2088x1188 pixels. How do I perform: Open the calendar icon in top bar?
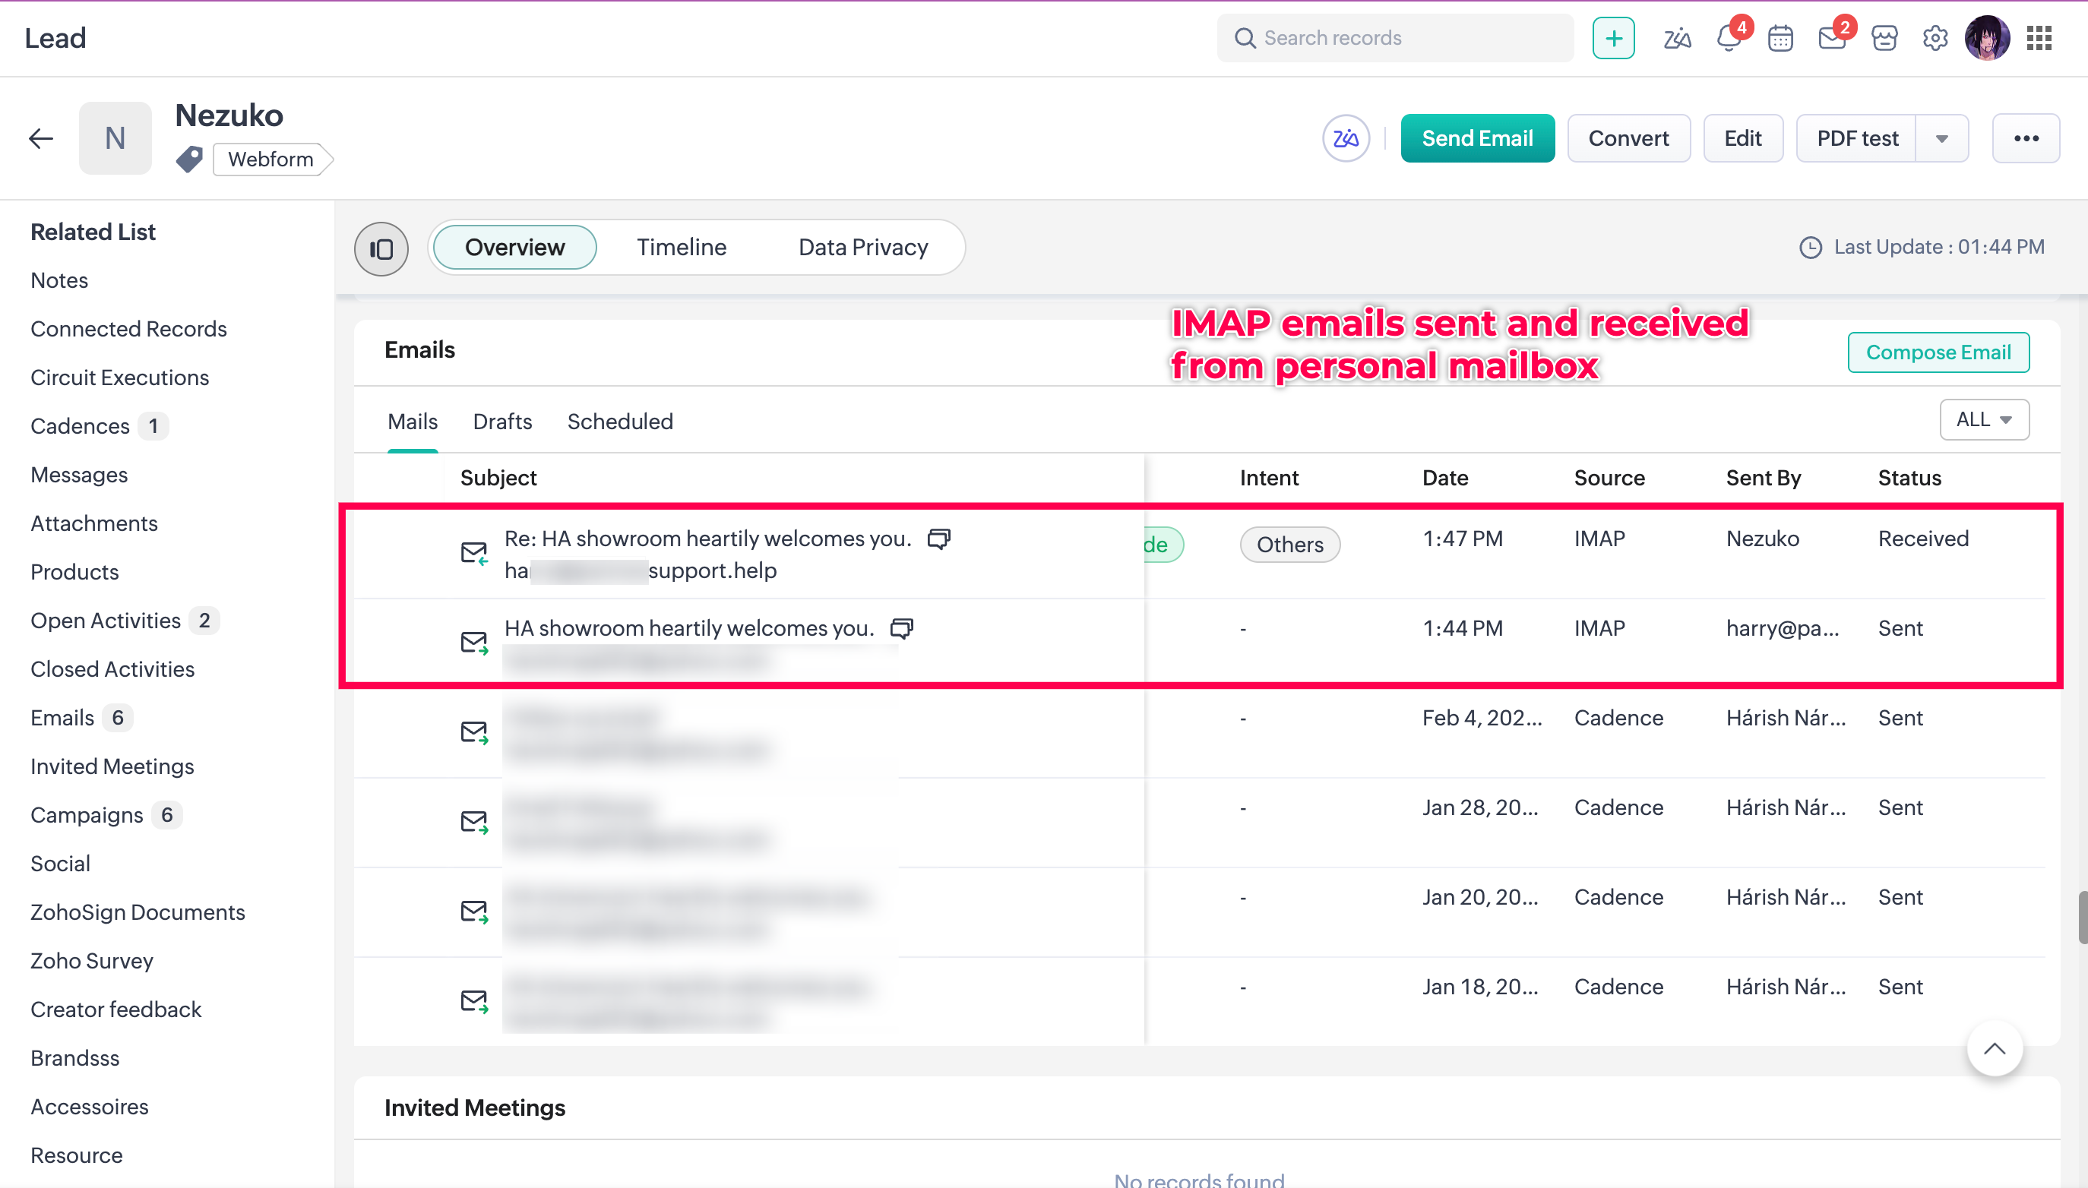tap(1780, 38)
